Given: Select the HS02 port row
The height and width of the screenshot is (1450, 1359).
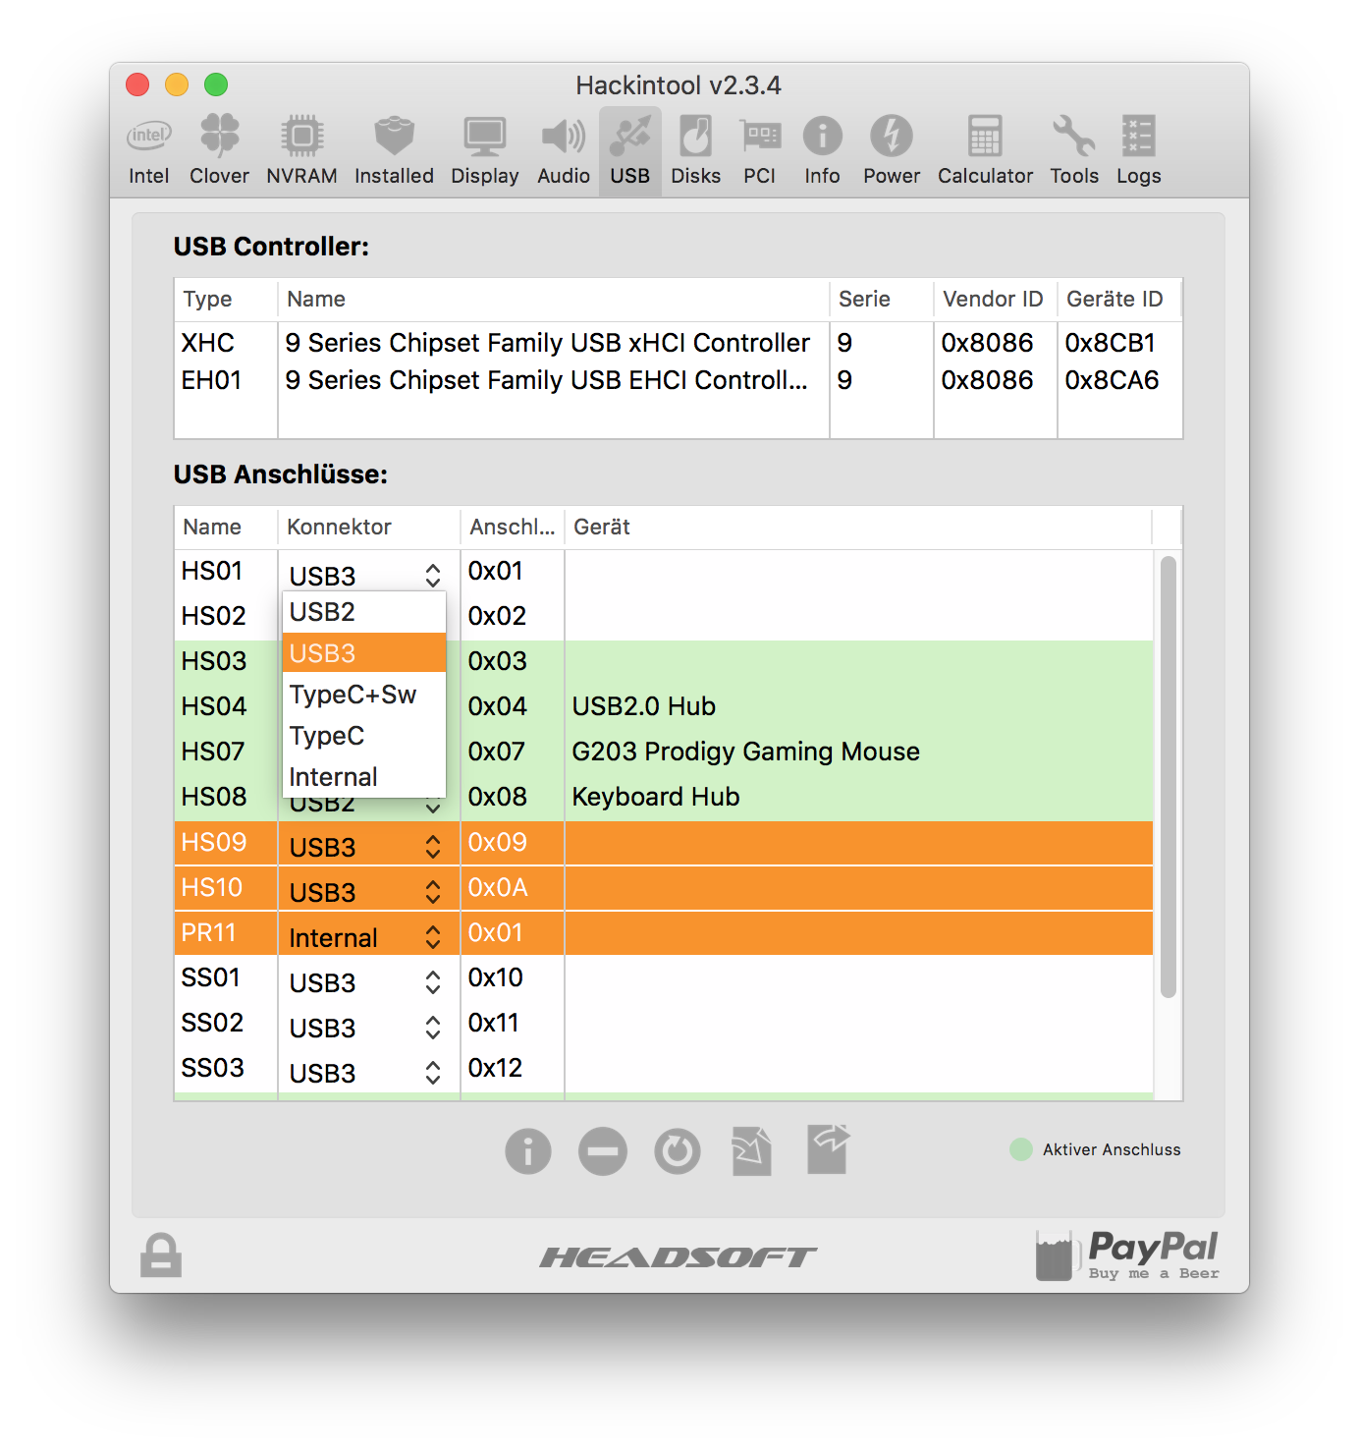Looking at the screenshot, I should tap(664, 616).
